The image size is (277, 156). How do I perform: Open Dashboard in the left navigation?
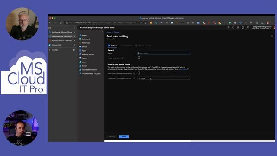tap(86, 39)
